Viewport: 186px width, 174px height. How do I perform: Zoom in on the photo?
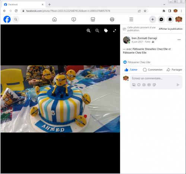(x=89, y=30)
